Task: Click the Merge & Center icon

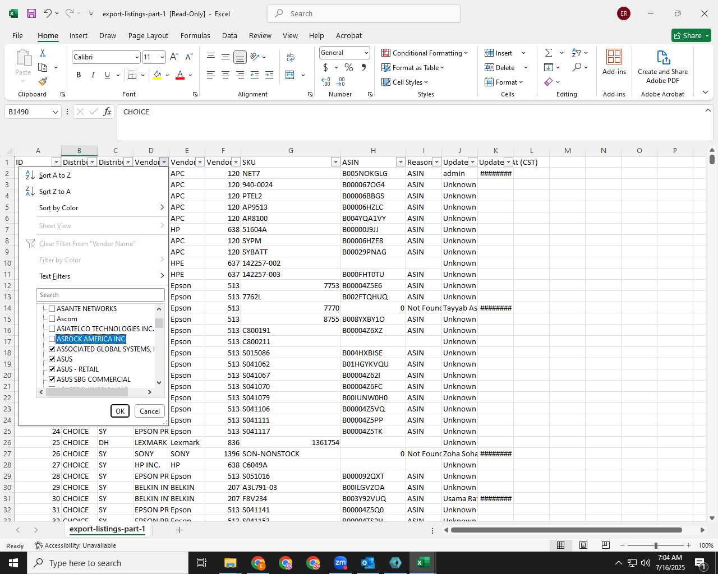Action: tap(290, 75)
